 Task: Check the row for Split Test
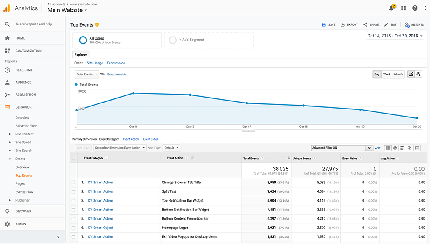point(73,191)
